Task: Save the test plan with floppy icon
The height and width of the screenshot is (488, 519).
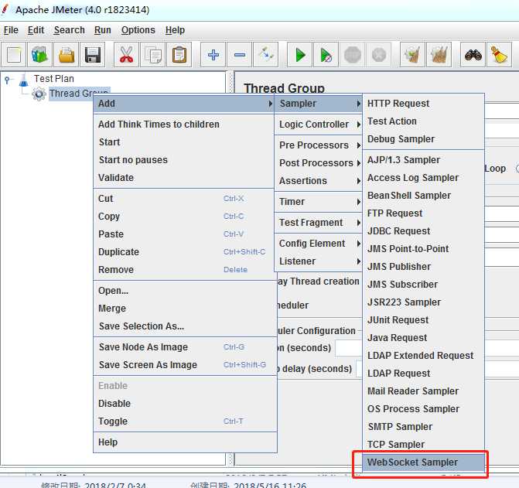Action: pyautogui.click(x=93, y=55)
